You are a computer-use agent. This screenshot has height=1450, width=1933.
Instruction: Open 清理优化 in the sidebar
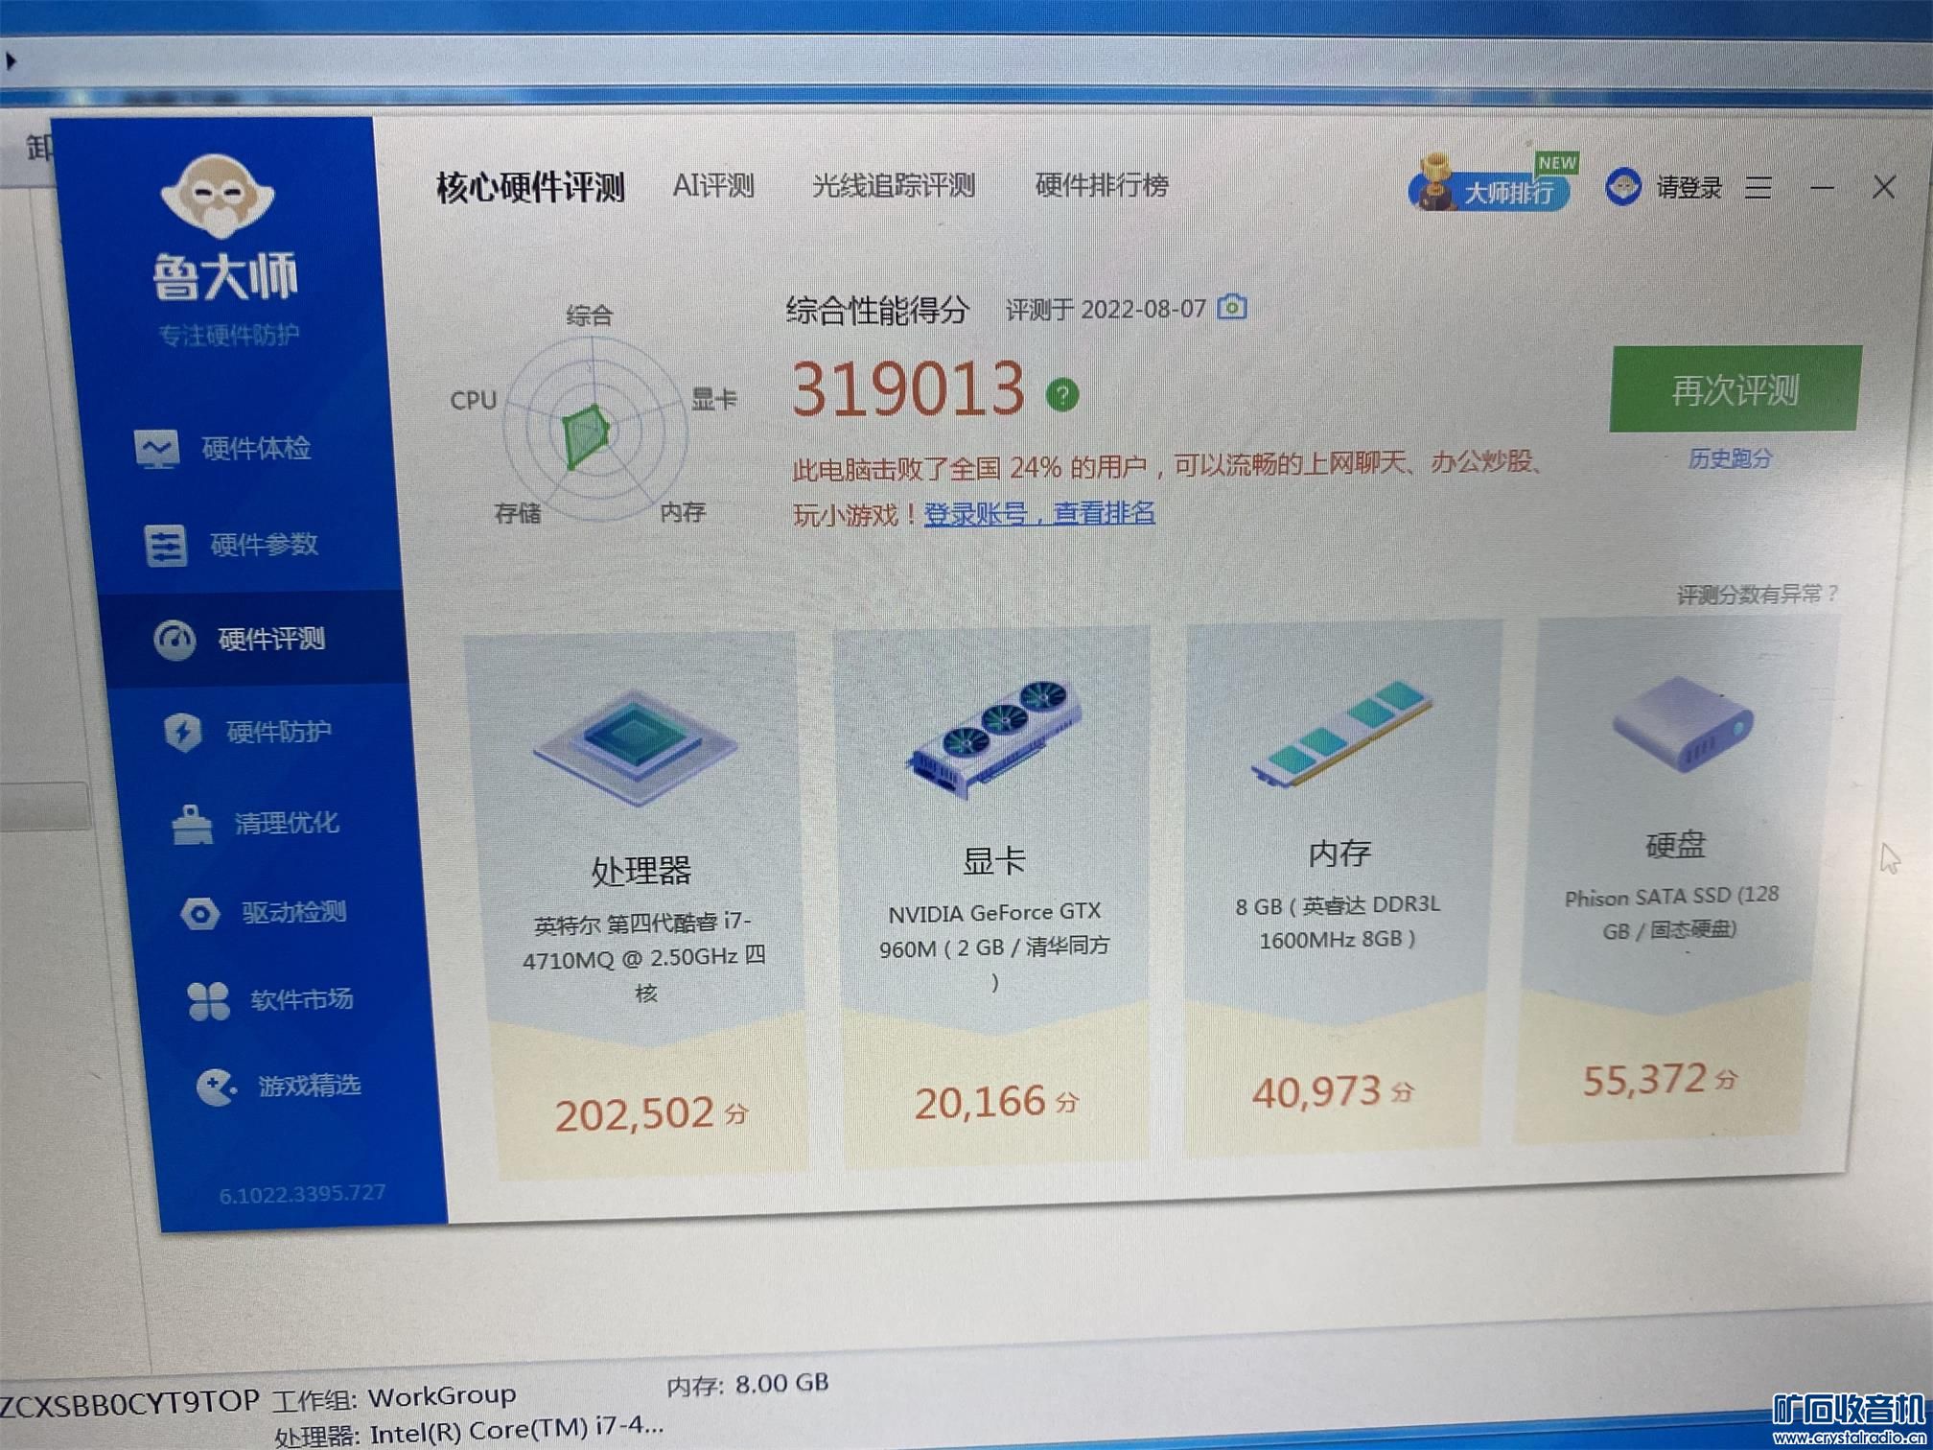(255, 823)
